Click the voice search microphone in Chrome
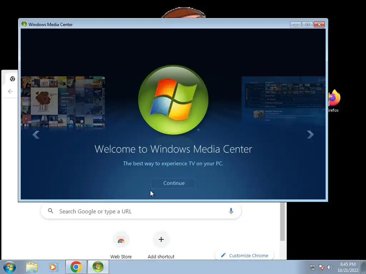 pyautogui.click(x=231, y=211)
